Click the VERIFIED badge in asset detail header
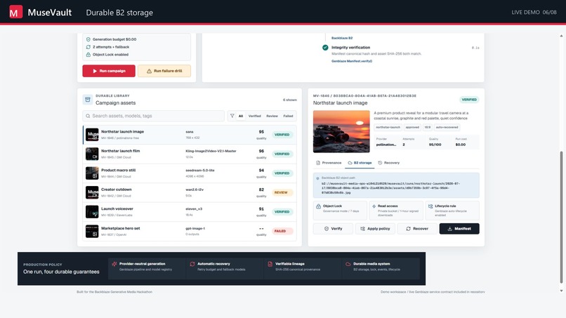This screenshot has height=318, width=566. pos(469,100)
